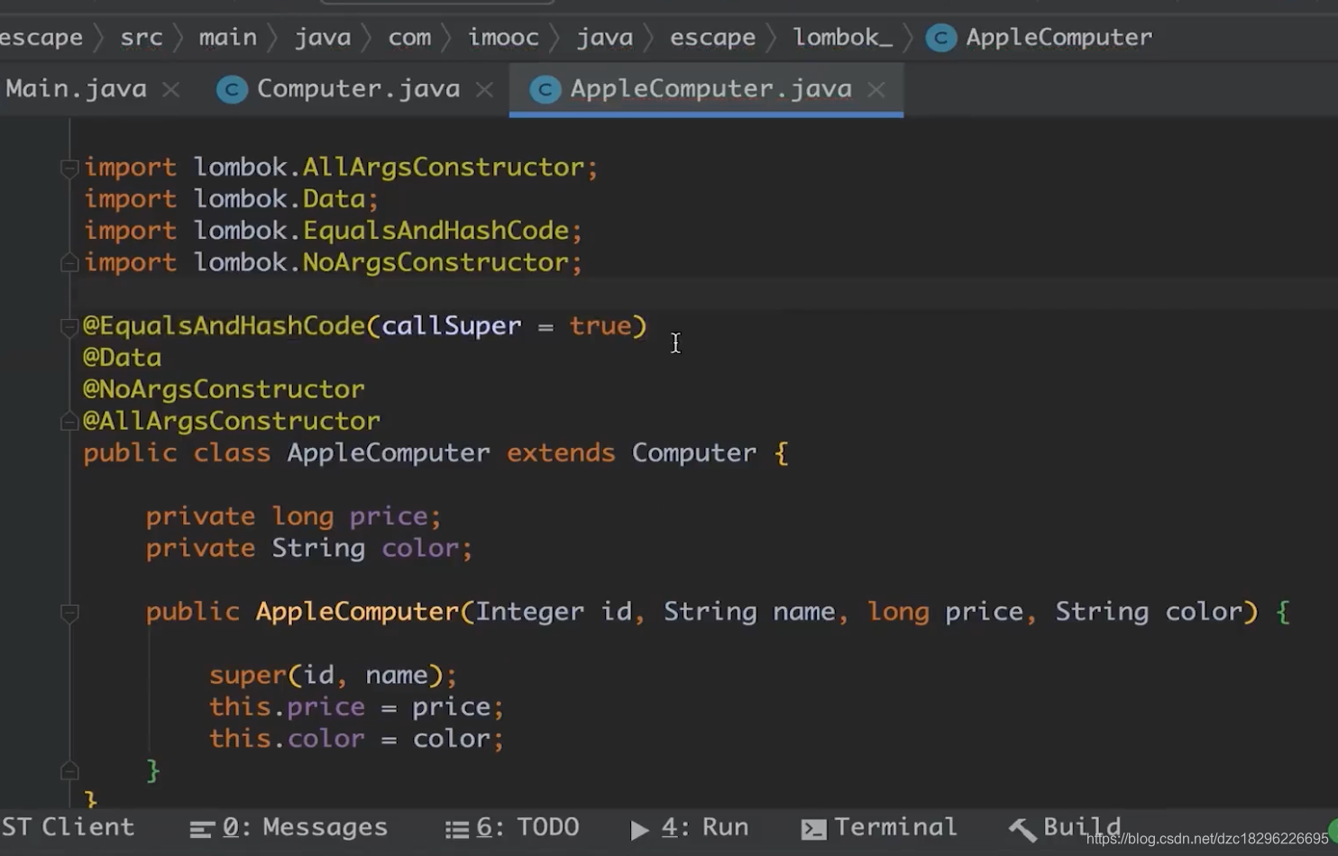Image resolution: width=1338 pixels, height=856 pixels.
Task: Open the src breadcrumb folder
Action: coord(142,37)
